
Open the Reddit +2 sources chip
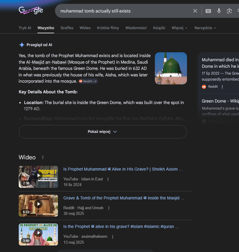click(x=88, y=81)
